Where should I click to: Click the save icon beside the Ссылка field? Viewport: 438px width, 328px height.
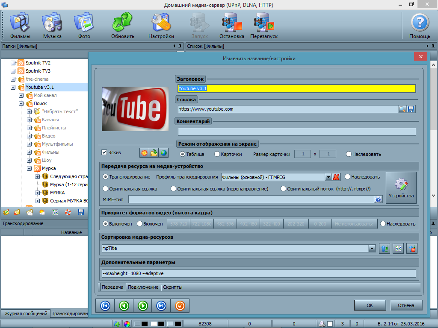(x=411, y=109)
